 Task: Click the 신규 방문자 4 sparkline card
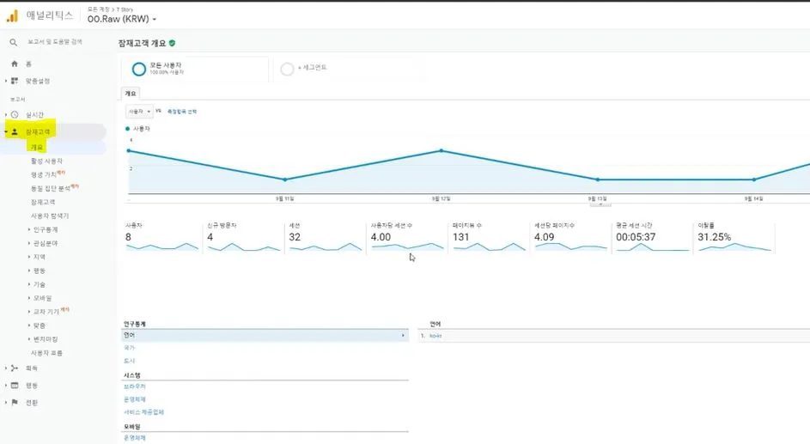click(x=243, y=238)
